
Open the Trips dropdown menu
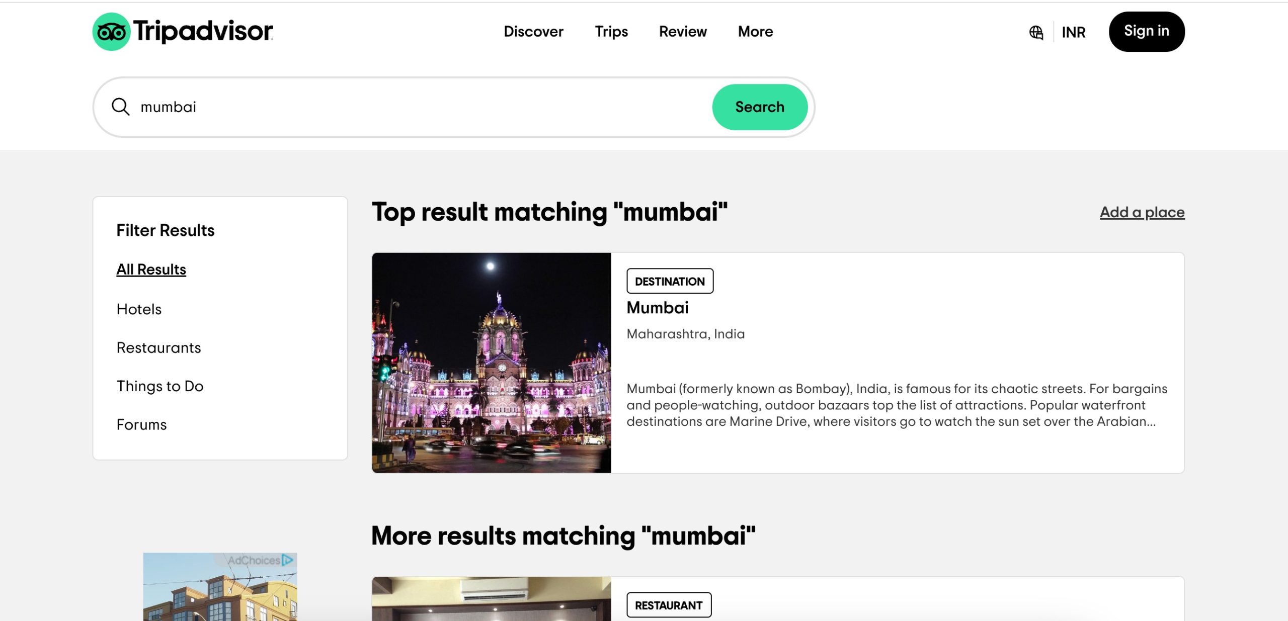[611, 31]
